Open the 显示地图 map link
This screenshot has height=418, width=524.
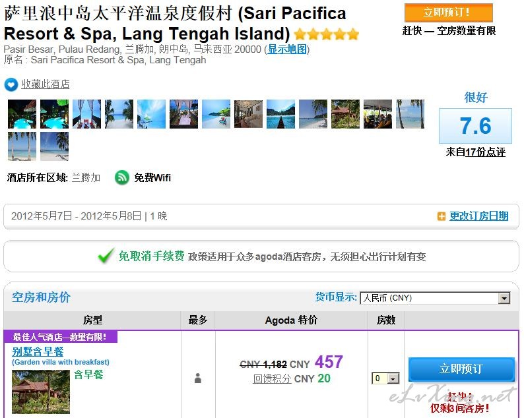[x=287, y=49]
